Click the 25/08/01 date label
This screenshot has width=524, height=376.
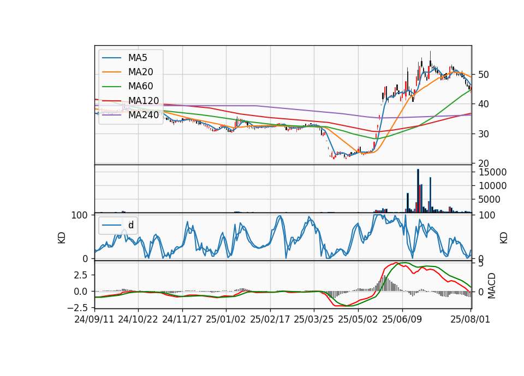(x=470, y=319)
